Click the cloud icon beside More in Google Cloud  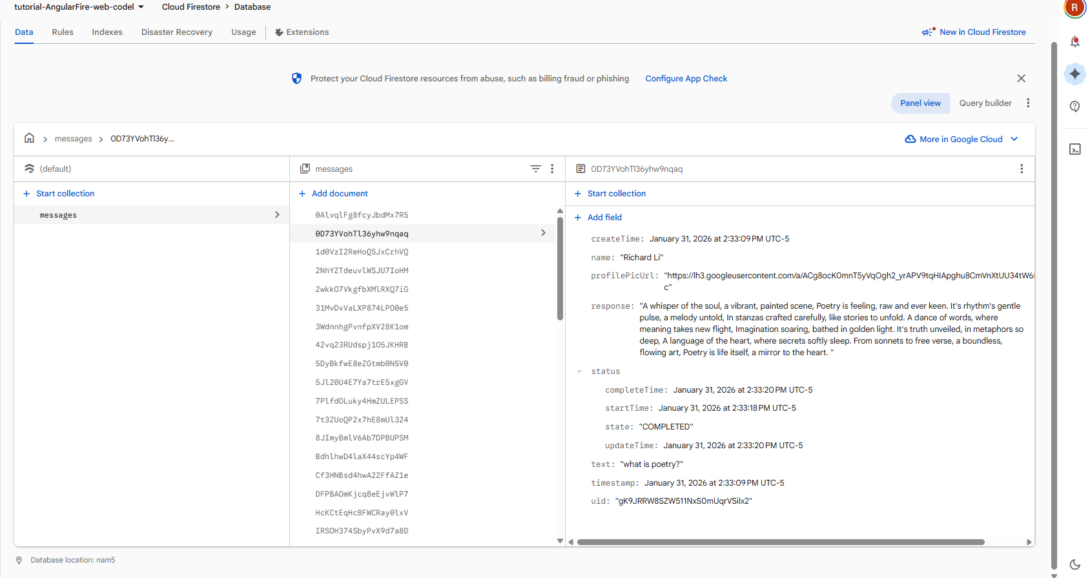pyautogui.click(x=910, y=139)
